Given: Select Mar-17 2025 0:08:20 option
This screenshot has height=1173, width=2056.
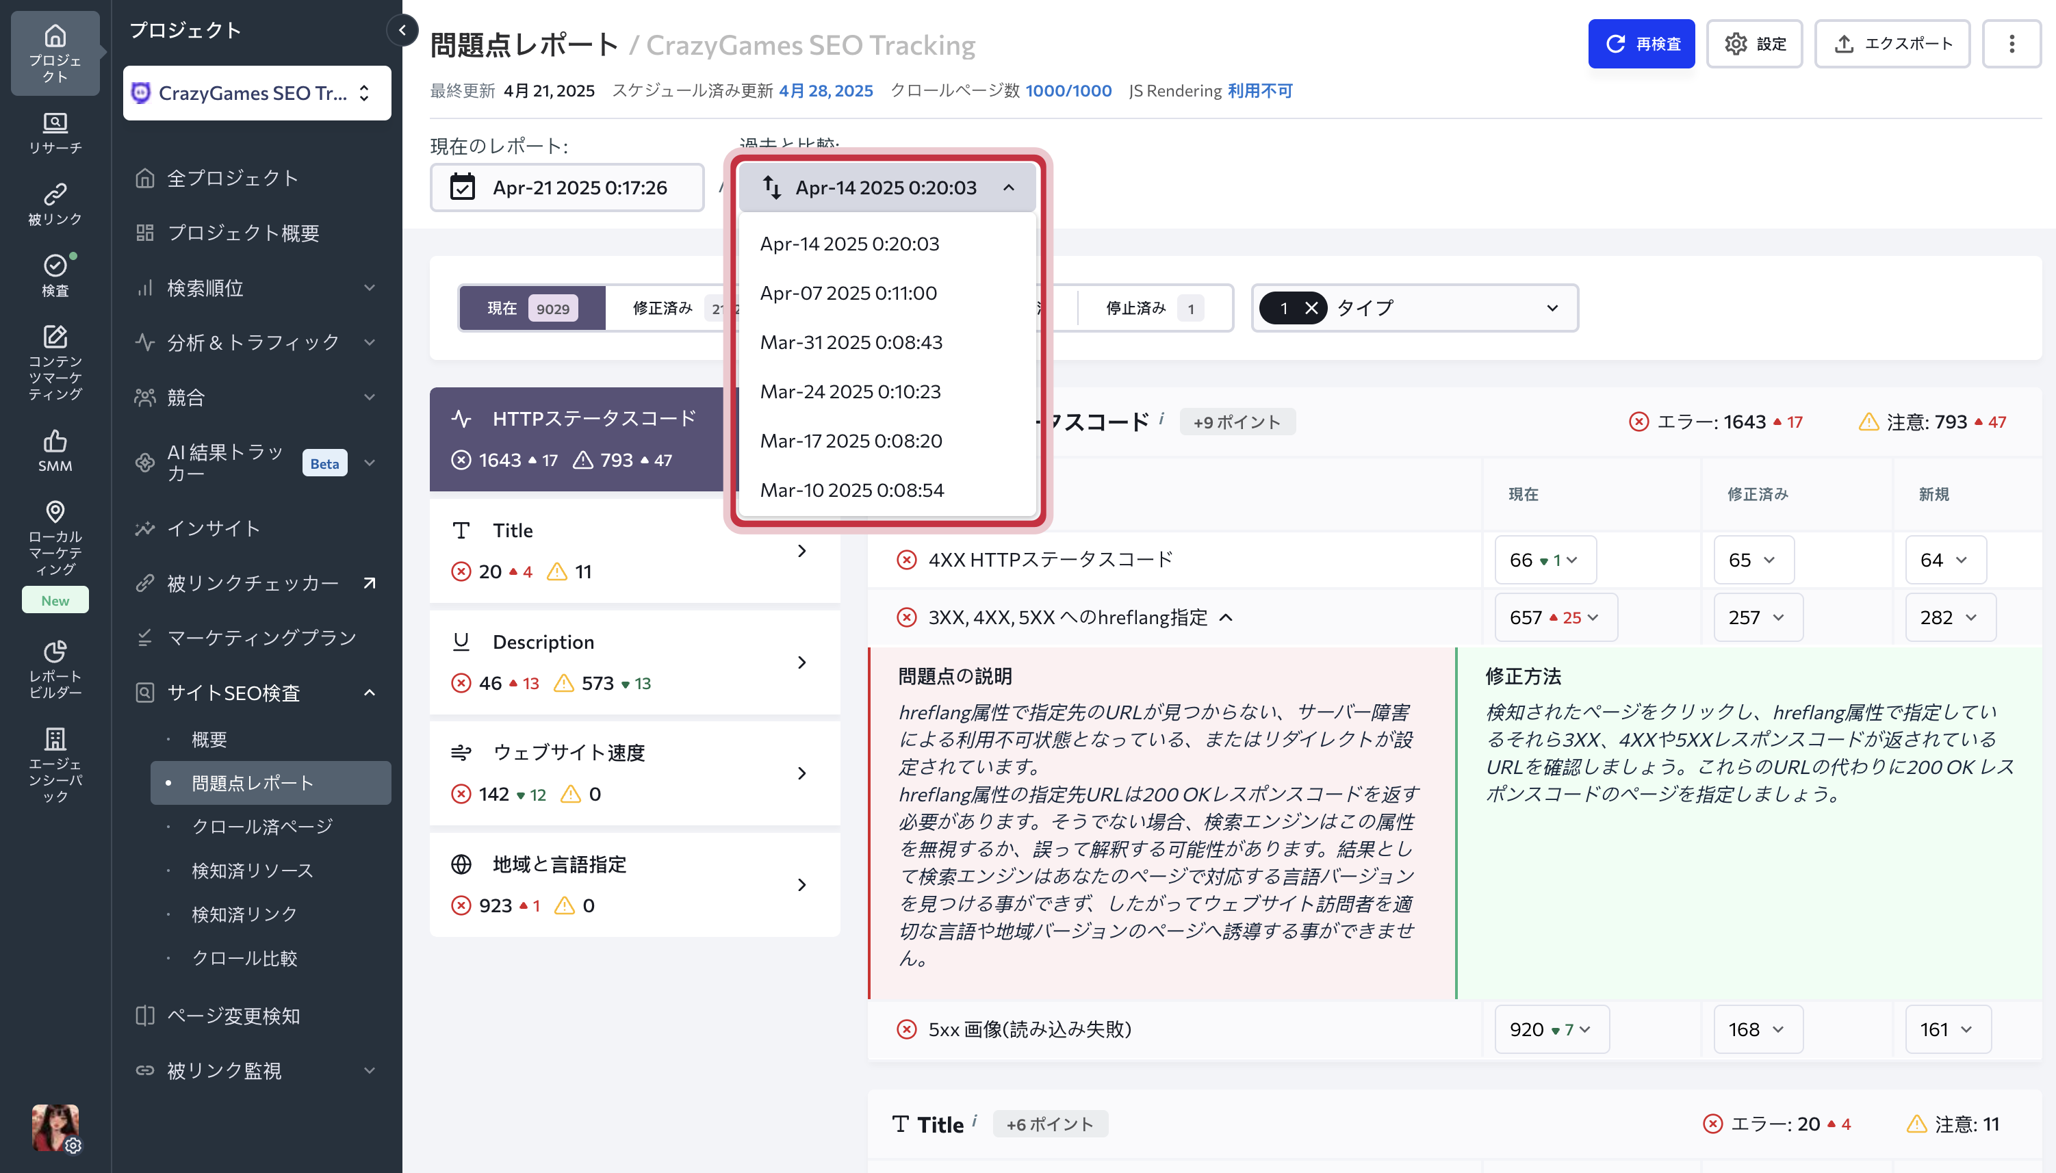Looking at the screenshot, I should pos(886,440).
